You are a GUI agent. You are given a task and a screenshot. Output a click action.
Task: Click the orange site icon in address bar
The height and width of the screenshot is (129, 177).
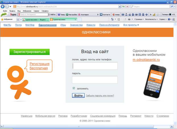[15, 7]
